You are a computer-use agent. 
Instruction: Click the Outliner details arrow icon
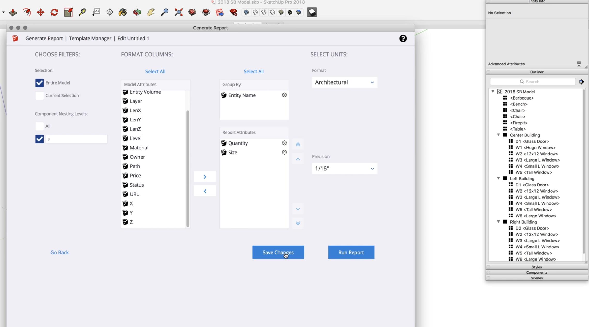coord(581,82)
